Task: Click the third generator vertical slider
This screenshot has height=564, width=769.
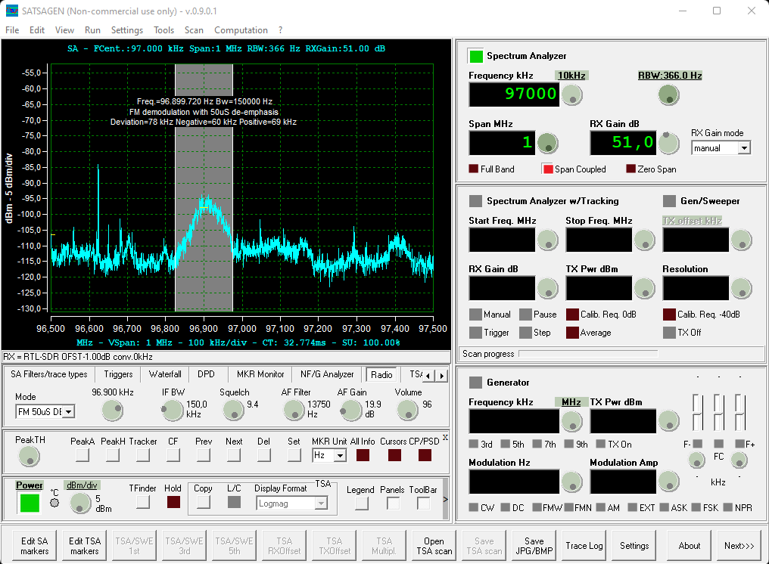Action: tap(739, 412)
